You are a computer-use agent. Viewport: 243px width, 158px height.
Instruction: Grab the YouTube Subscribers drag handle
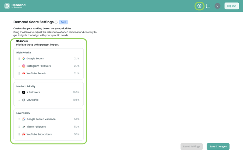(19, 134)
